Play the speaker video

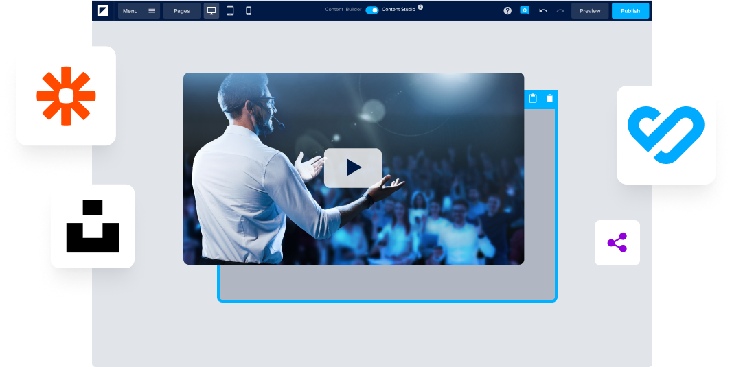pos(353,167)
